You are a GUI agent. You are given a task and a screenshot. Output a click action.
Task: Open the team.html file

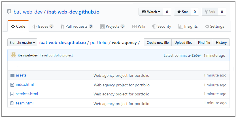(x=25, y=103)
